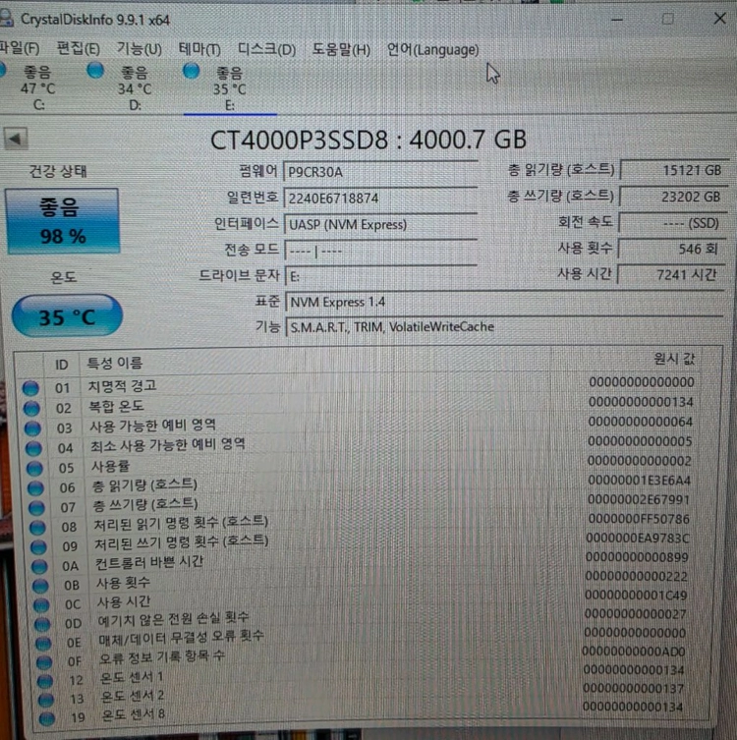Click status icon of row 0F 오류 정보 기록 항목 수
Screen dimensions: 737x740
click(44, 661)
